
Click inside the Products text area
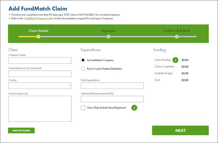(x=40, y=109)
